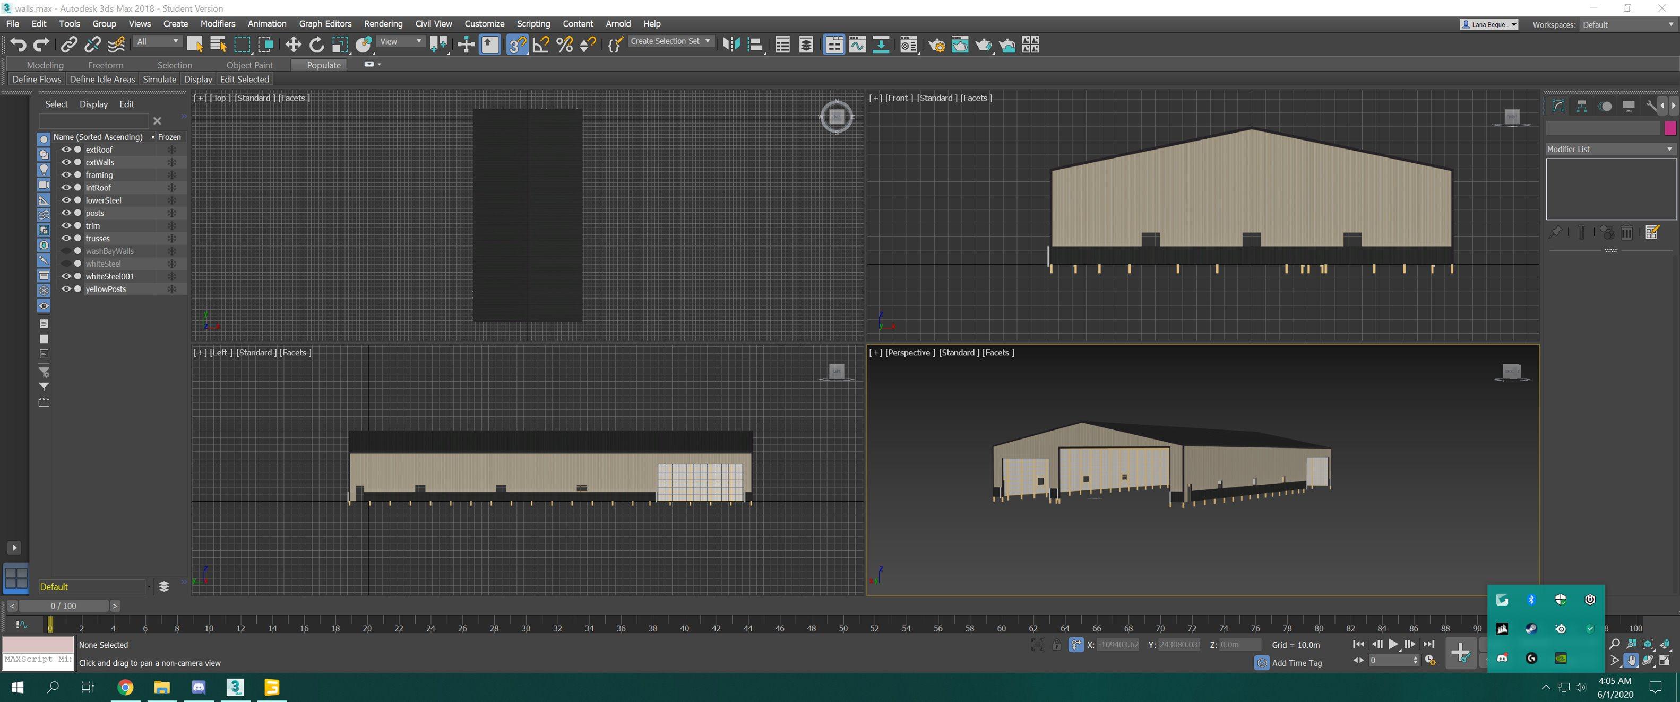1680x702 pixels.
Task: Show the washBayWalls object via eye icon
Action: coord(66,251)
